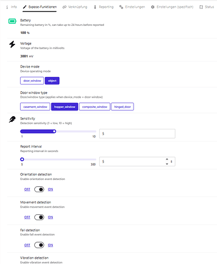Click the info icon in tab bar
Screen dimensions: 217x264
pyautogui.click(x=7, y=7)
